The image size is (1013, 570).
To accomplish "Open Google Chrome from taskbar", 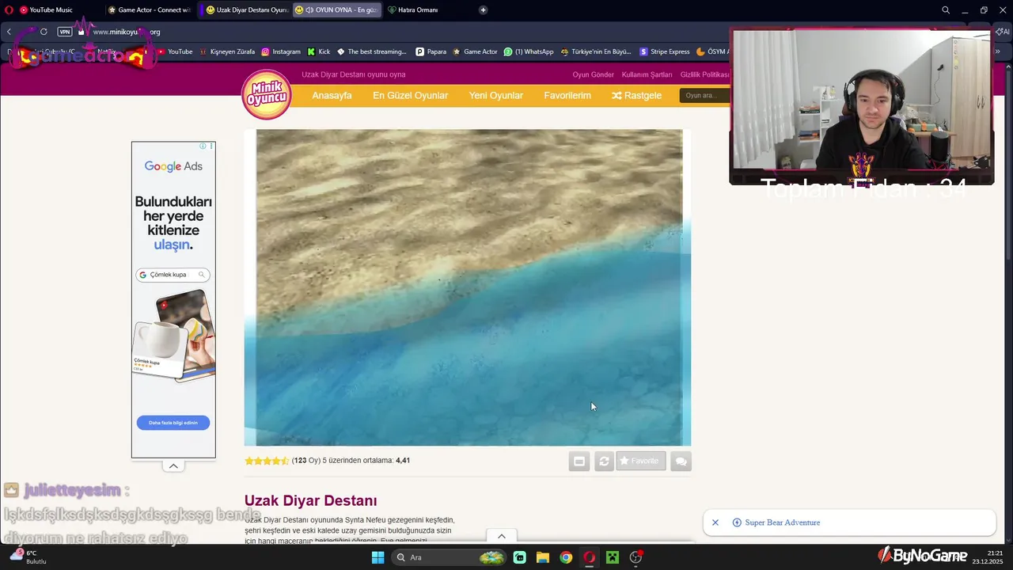I will click(566, 557).
